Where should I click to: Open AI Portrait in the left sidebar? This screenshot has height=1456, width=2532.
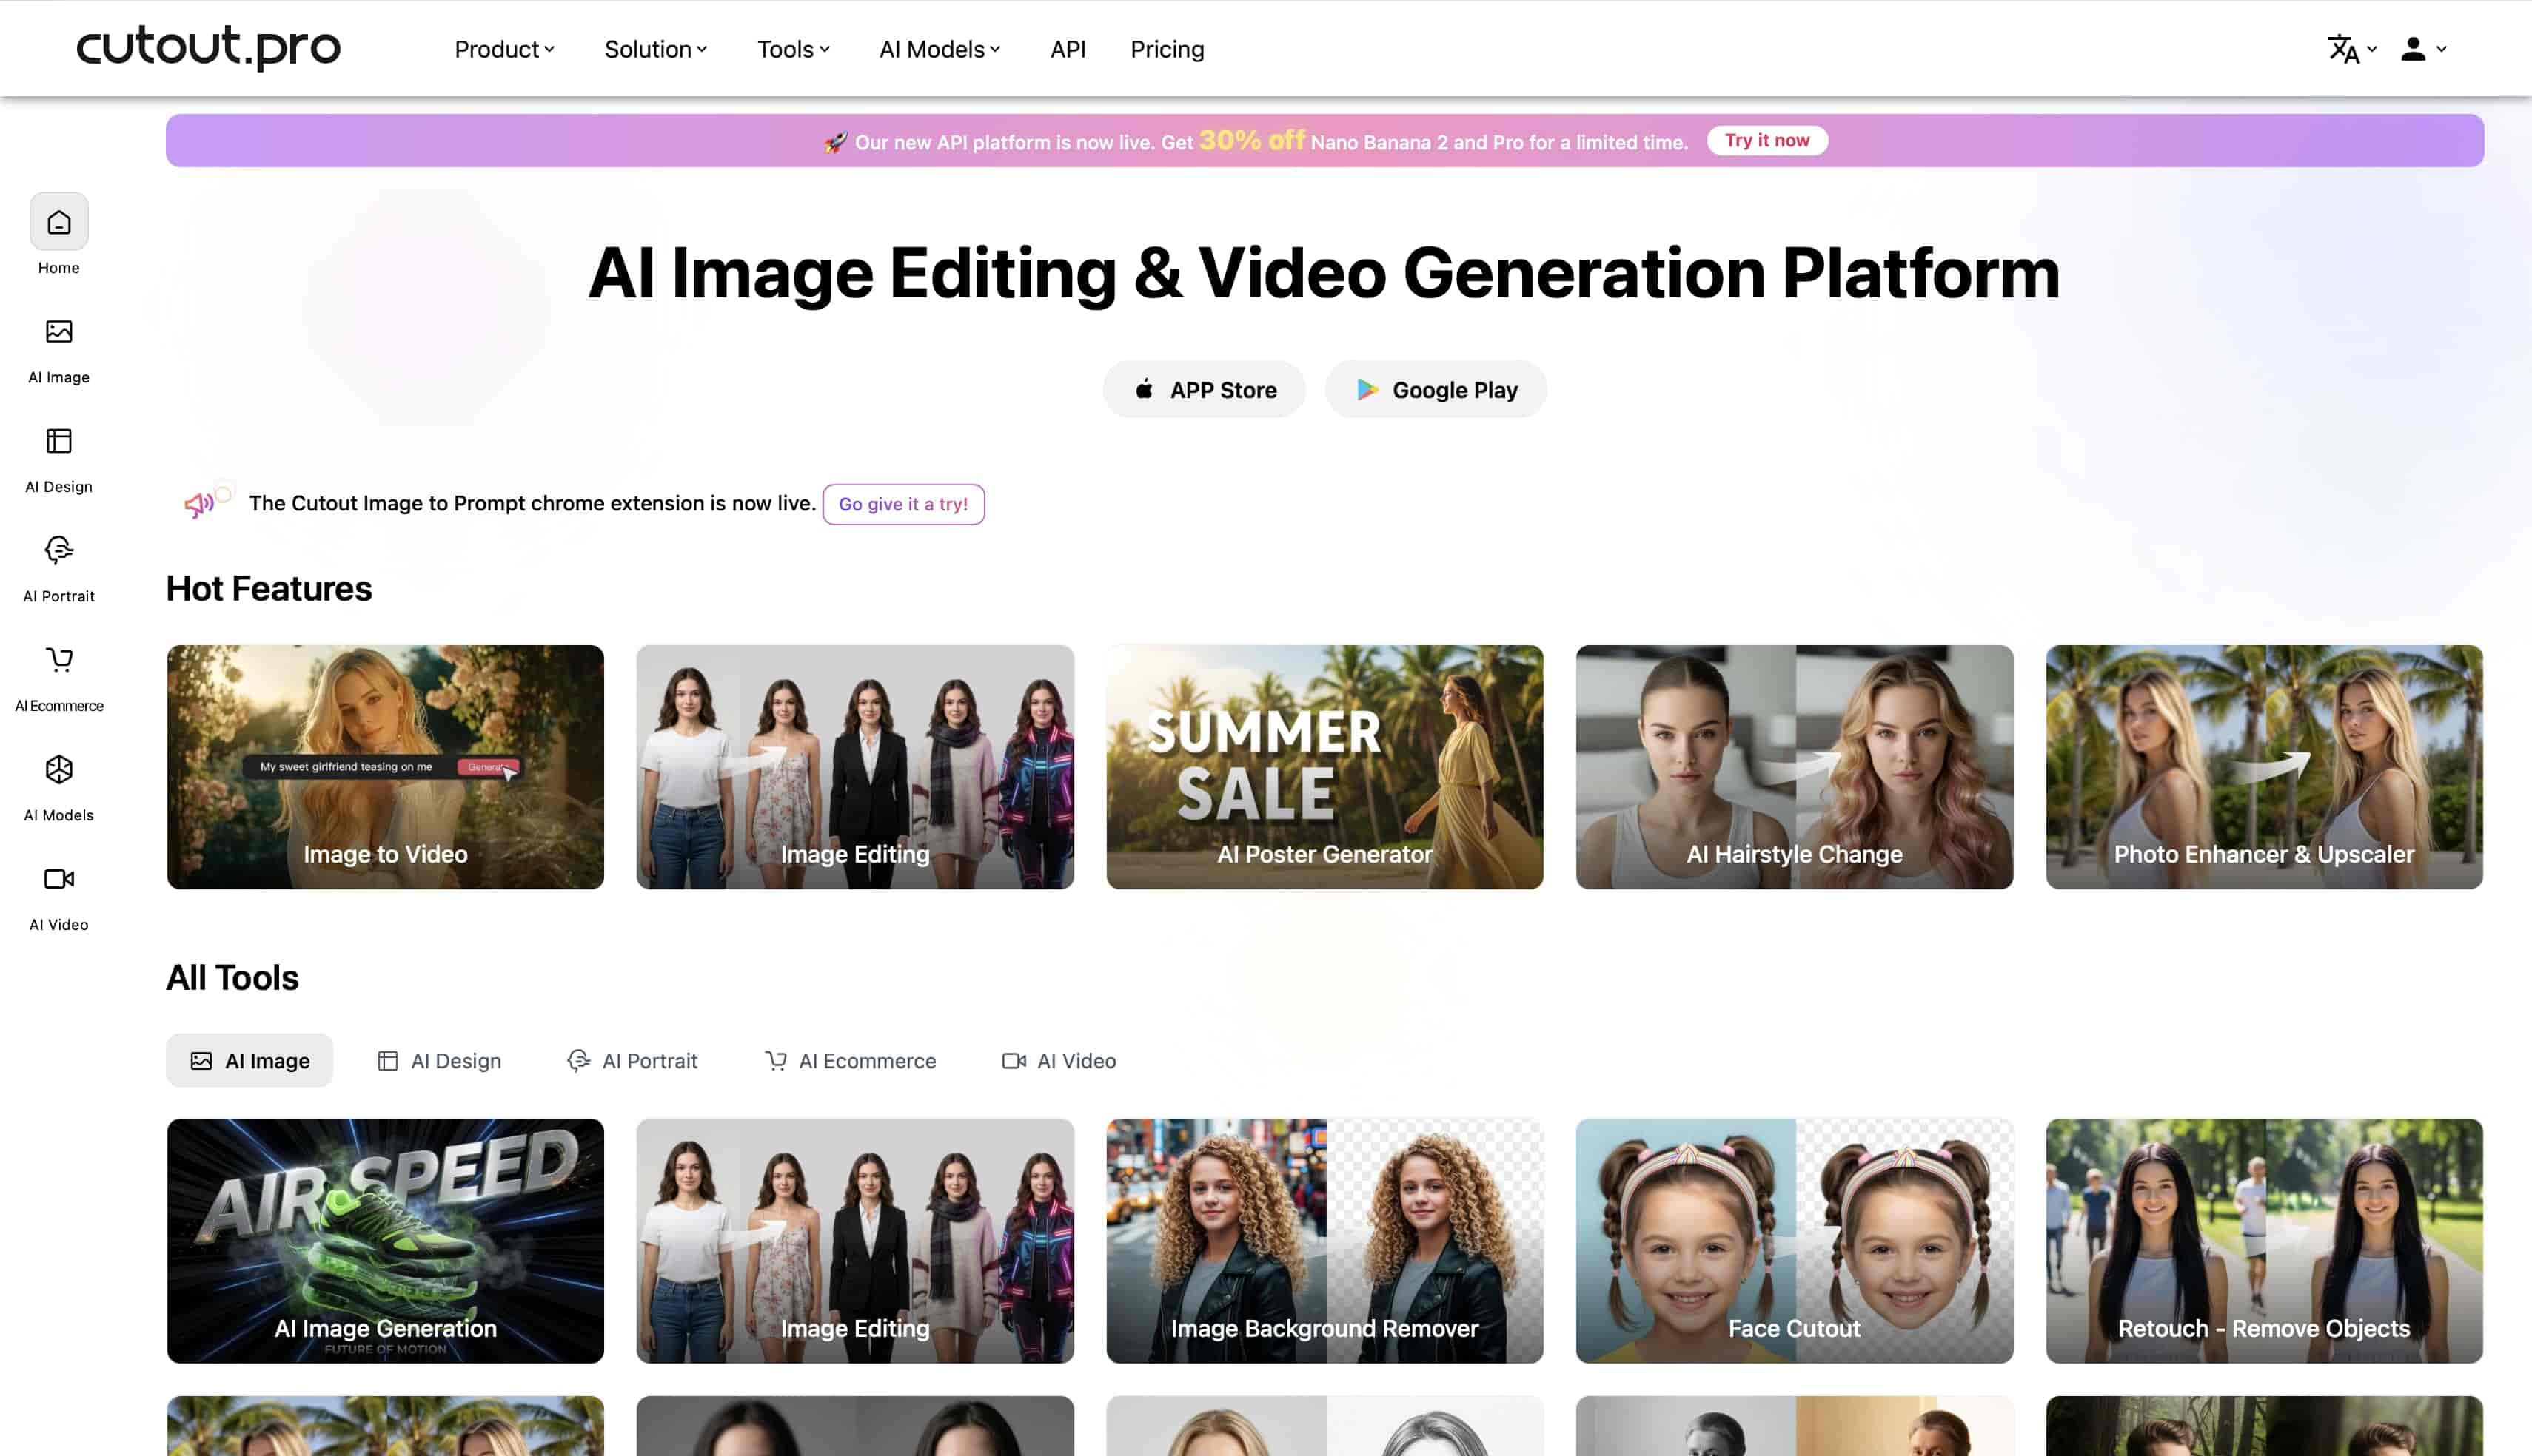click(59, 569)
